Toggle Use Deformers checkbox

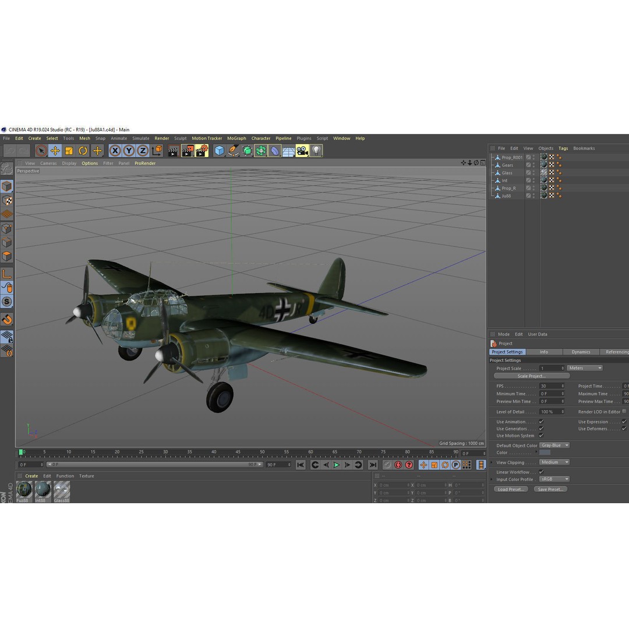point(624,429)
